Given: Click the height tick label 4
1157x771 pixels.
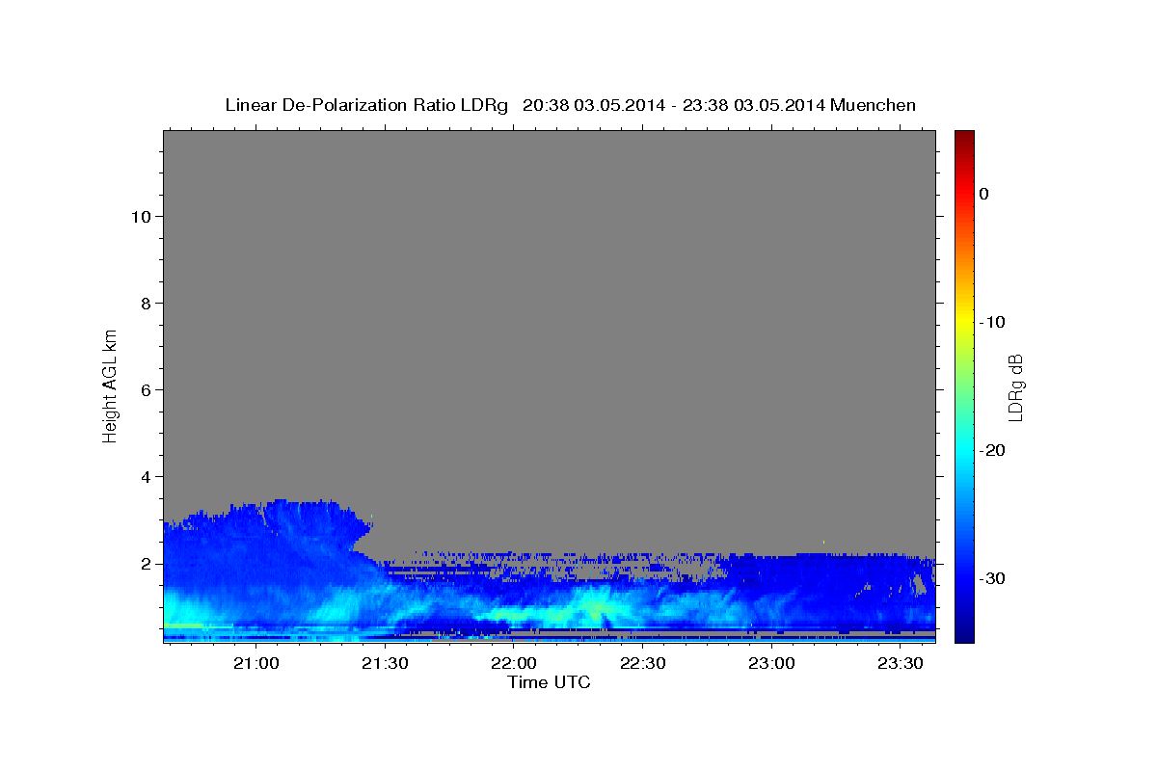Looking at the screenshot, I should [x=145, y=476].
